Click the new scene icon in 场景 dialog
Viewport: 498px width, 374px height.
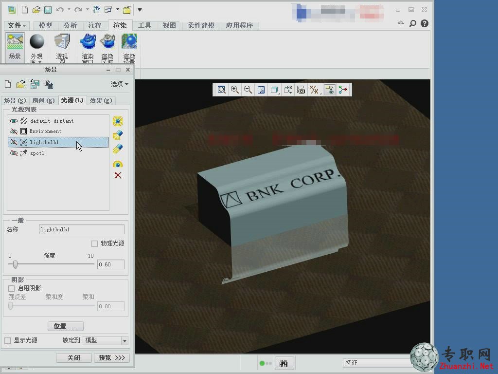pos(8,84)
